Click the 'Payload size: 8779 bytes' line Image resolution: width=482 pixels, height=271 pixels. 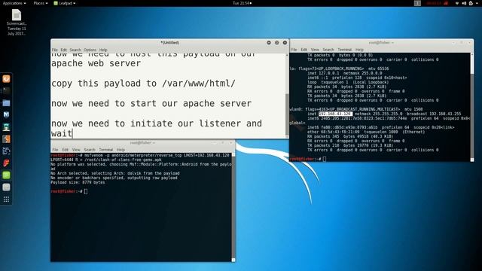pos(78,182)
